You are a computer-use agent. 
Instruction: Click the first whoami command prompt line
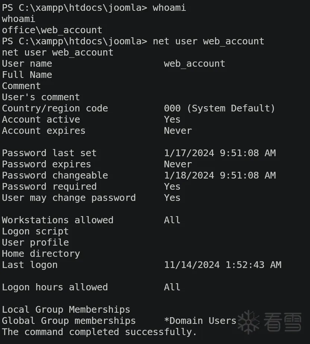(x=94, y=8)
